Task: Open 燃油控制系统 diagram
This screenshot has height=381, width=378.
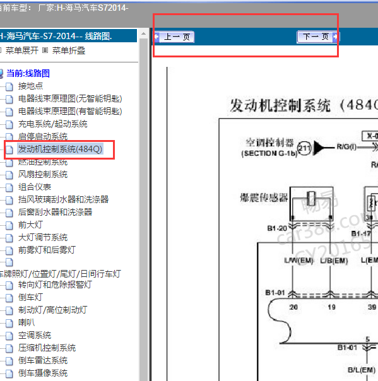Action: coord(43,162)
